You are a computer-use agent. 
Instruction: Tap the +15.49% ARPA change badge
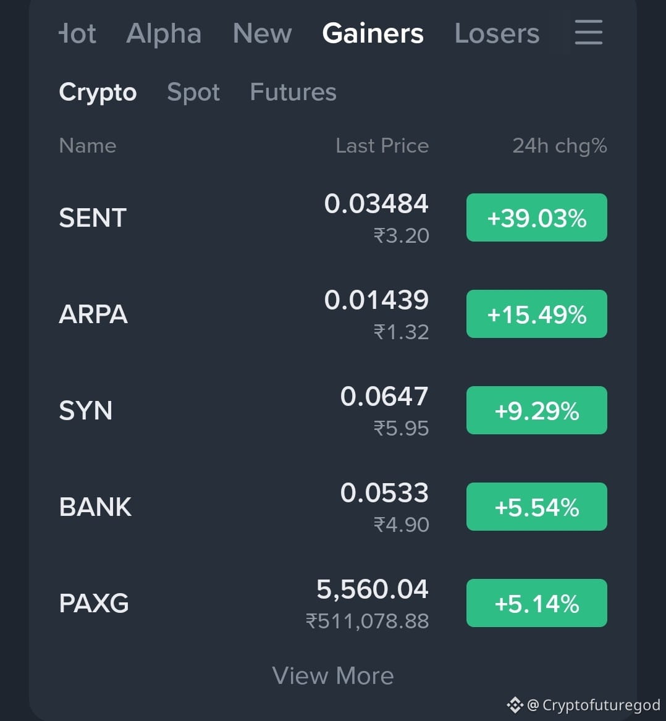click(537, 314)
